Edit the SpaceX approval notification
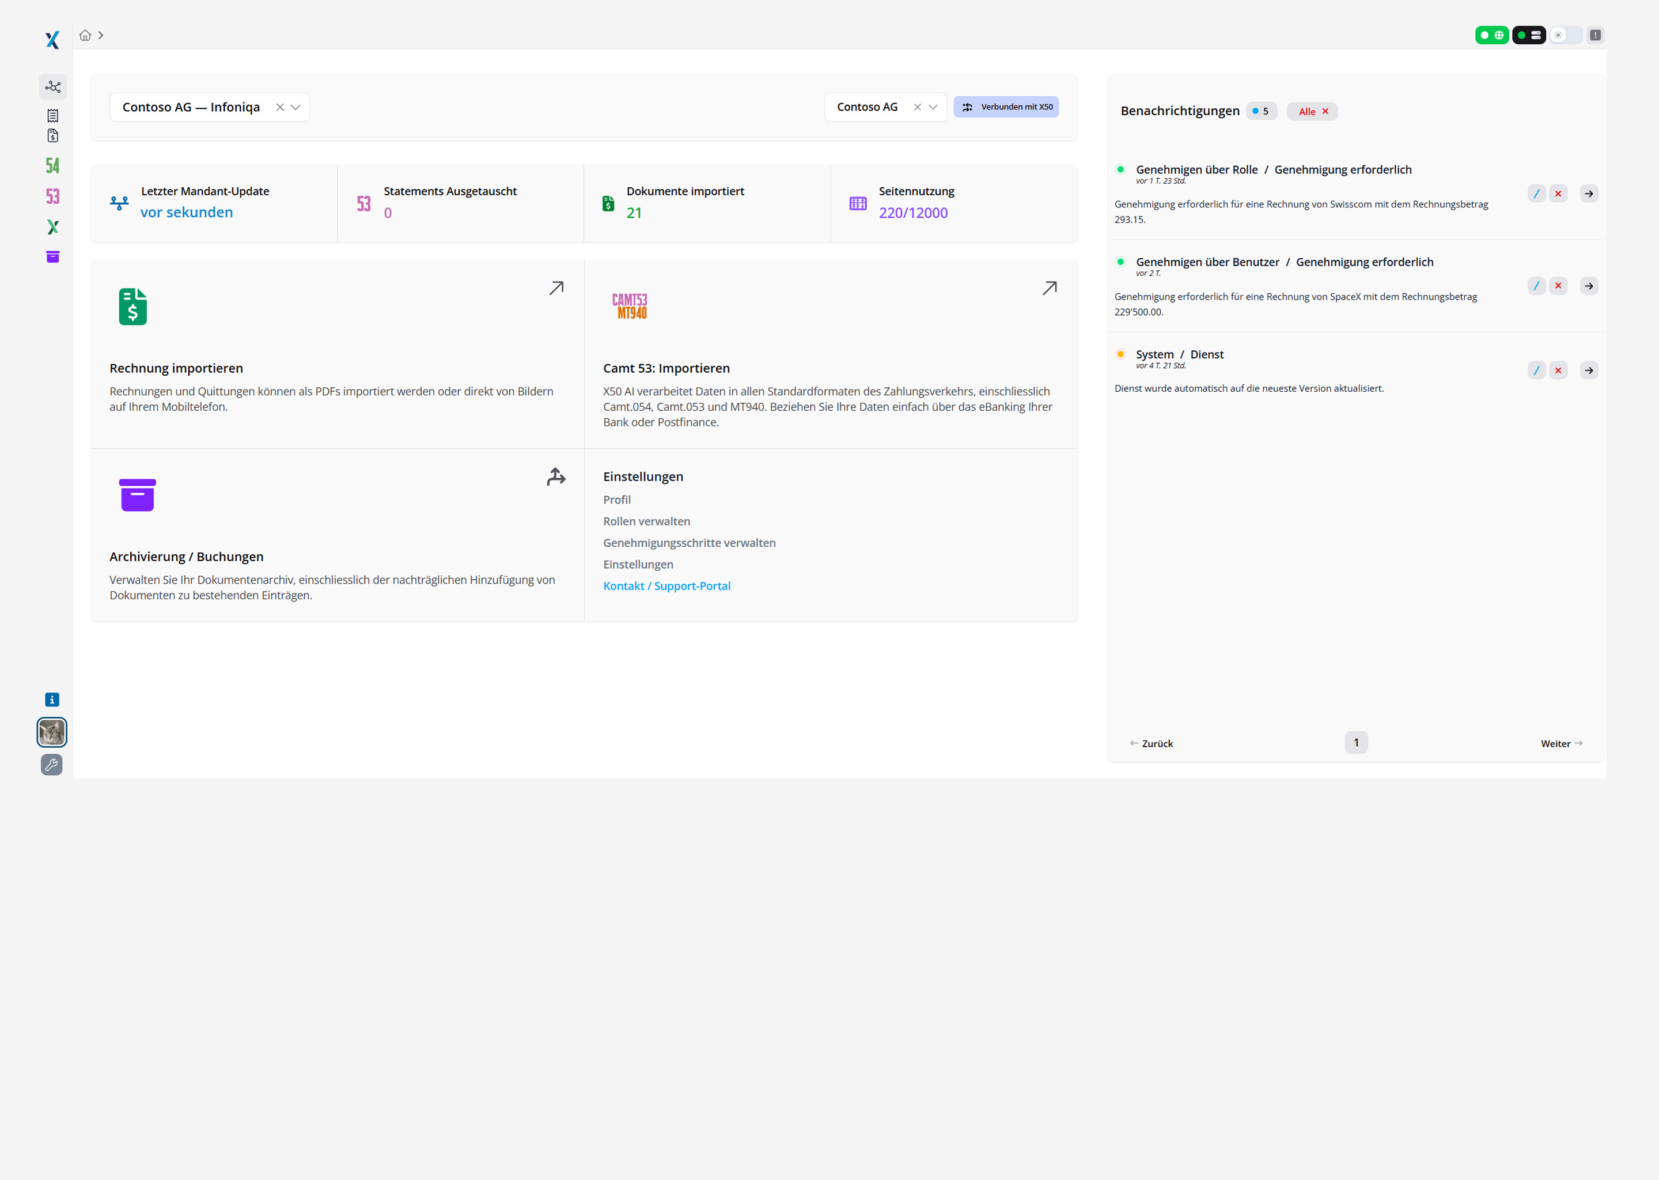Screen dimensions: 1659x1180 [x=1537, y=286]
